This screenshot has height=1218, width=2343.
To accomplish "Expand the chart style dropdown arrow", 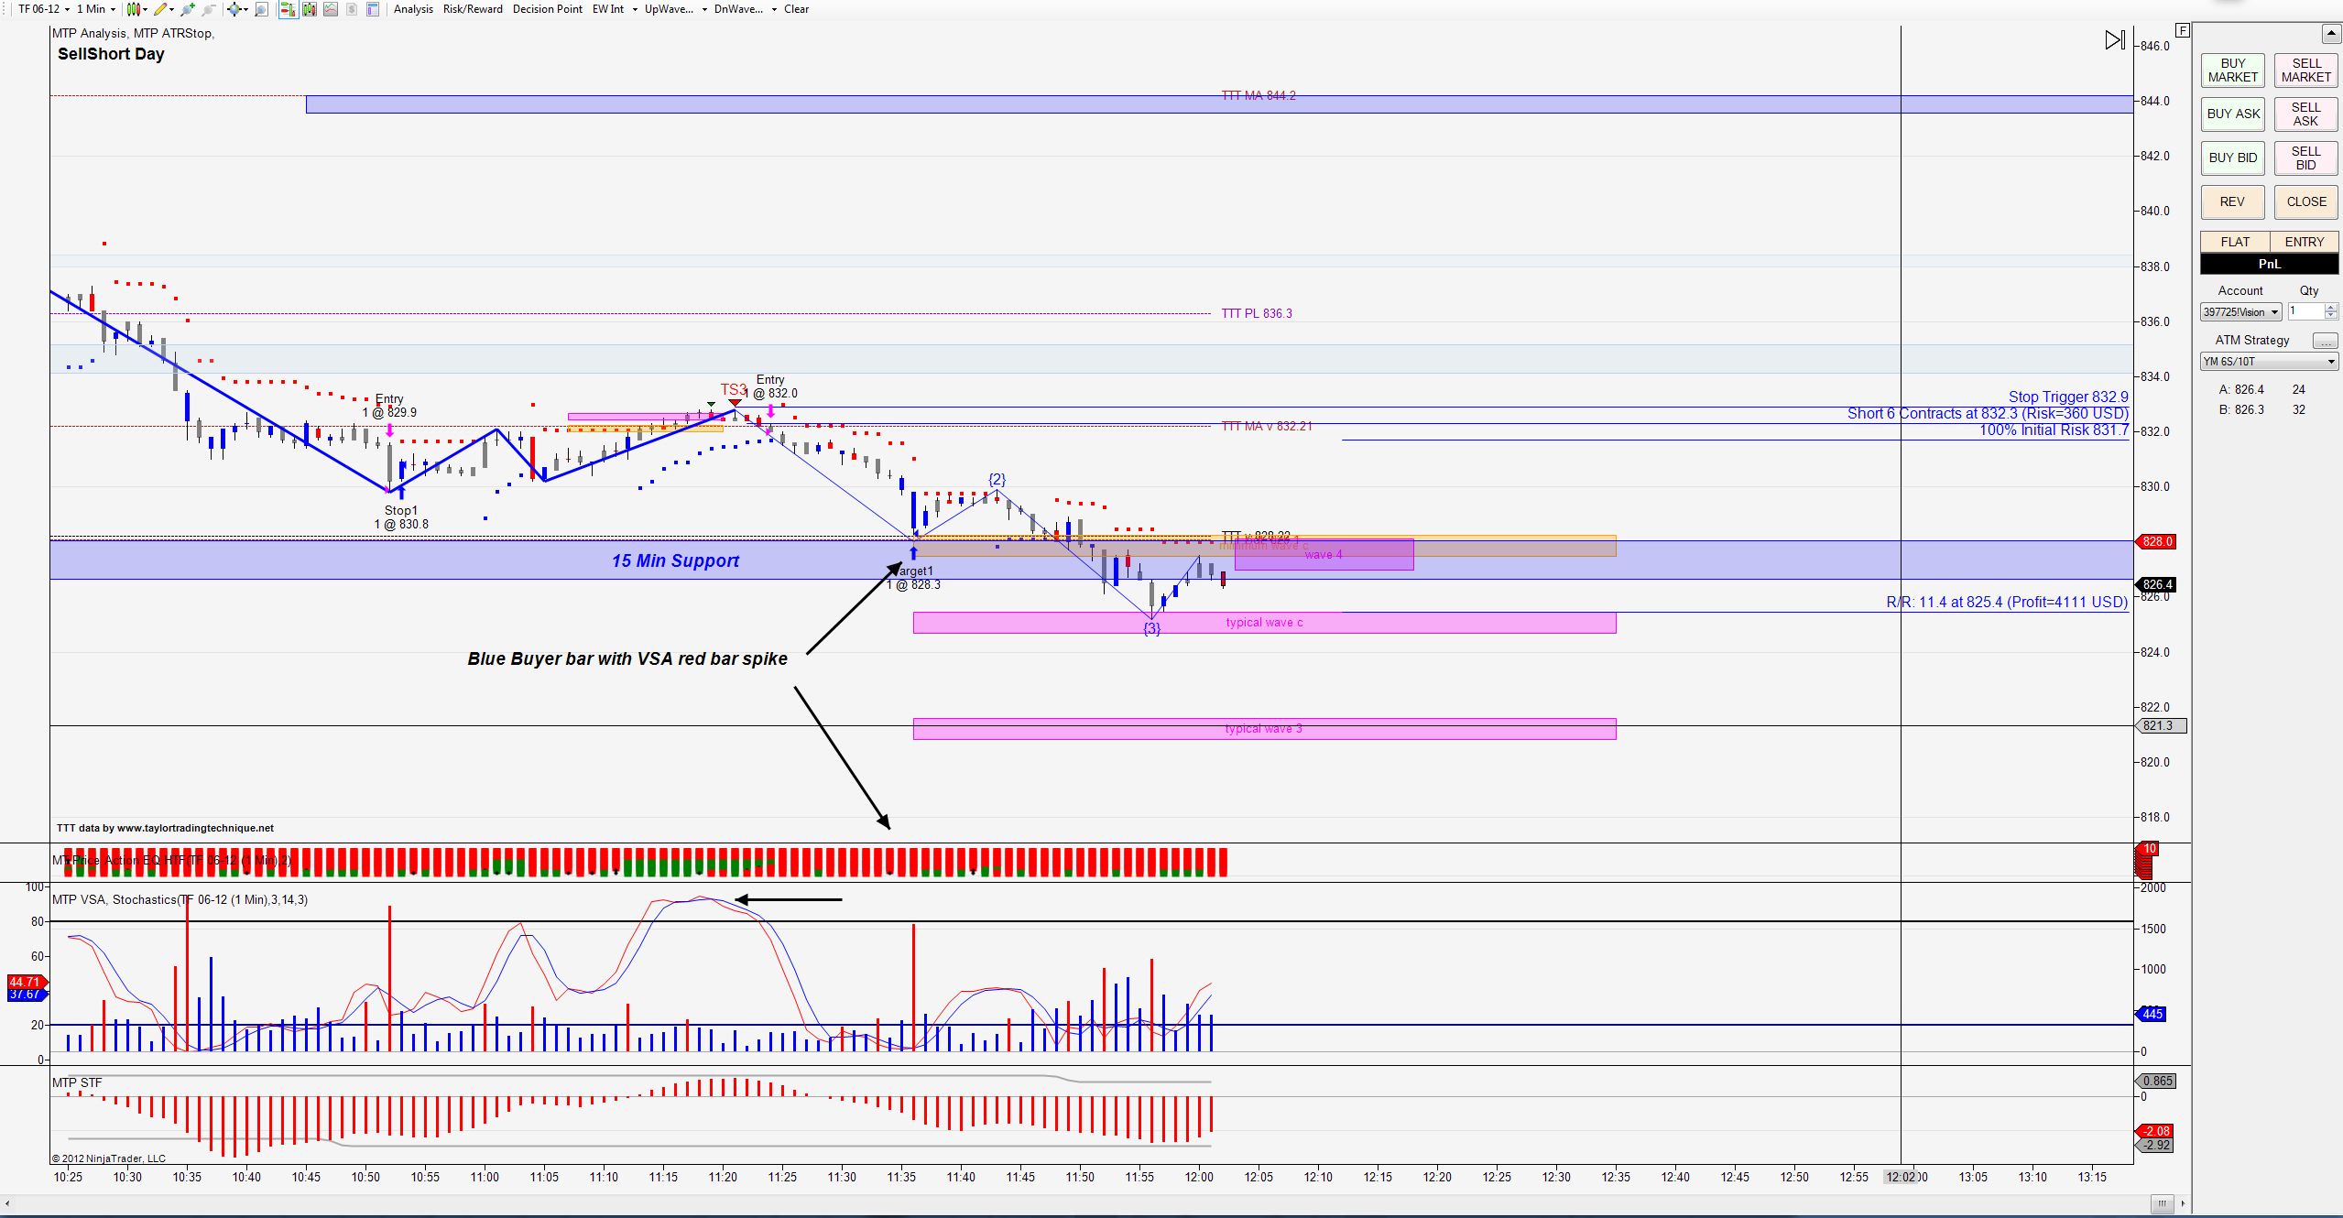I will coord(146,9).
